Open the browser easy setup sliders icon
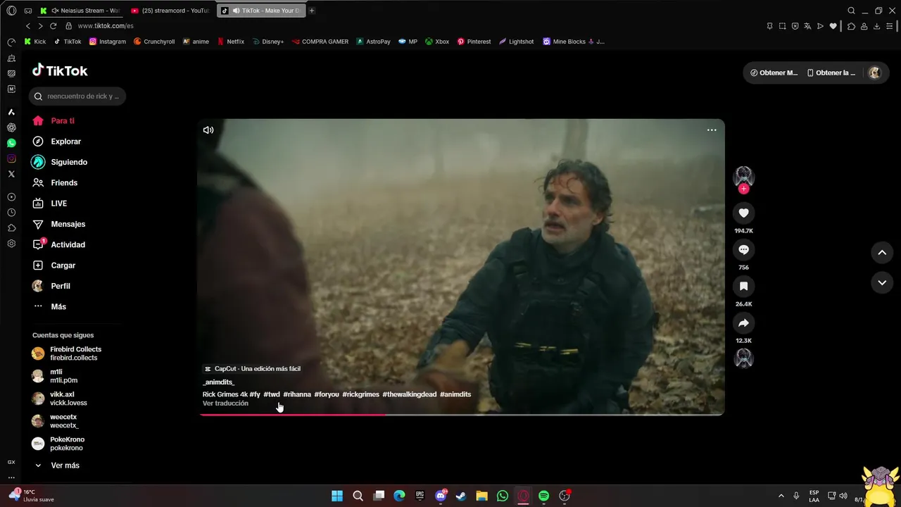Screen dimensions: 901x507 889,26
